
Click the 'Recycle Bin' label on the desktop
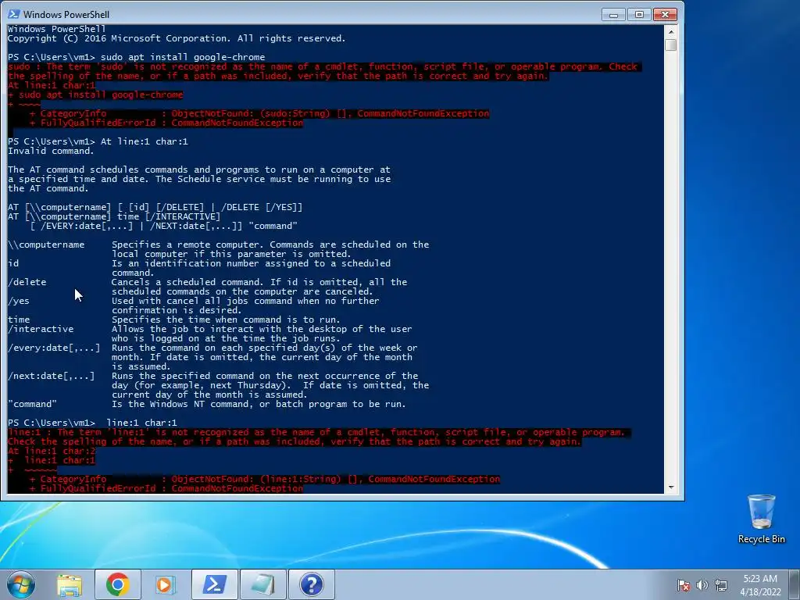pyautogui.click(x=761, y=539)
